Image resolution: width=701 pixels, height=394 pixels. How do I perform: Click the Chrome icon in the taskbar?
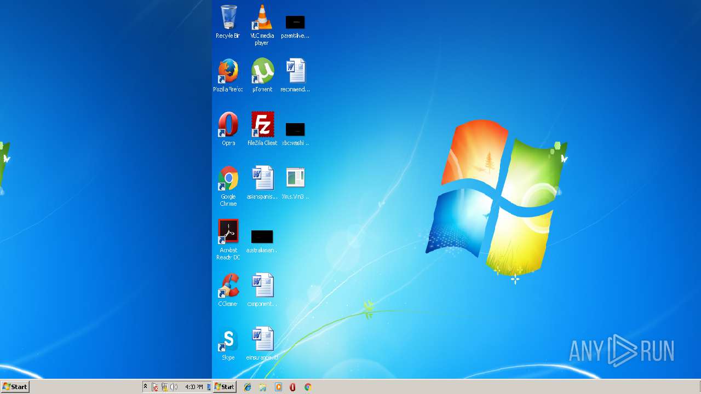(x=308, y=387)
